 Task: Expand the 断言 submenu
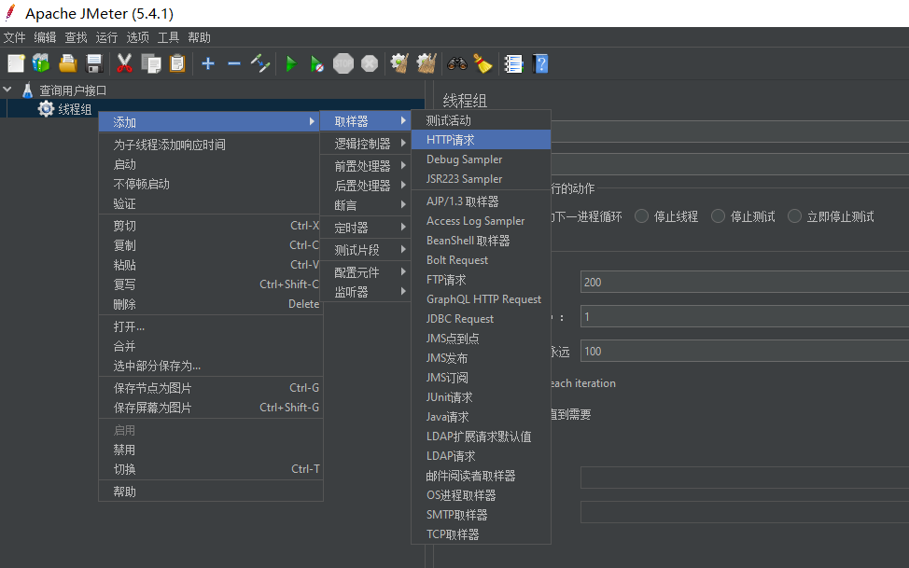pyautogui.click(x=365, y=205)
